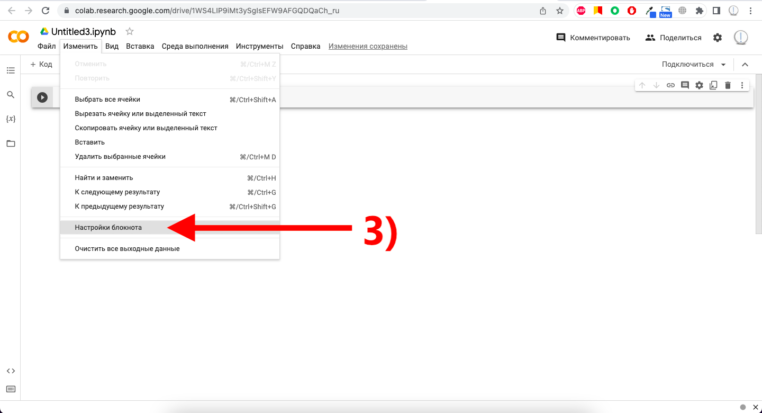This screenshot has width=762, height=413.
Task: Reload the browser page
Action: [x=46, y=11]
